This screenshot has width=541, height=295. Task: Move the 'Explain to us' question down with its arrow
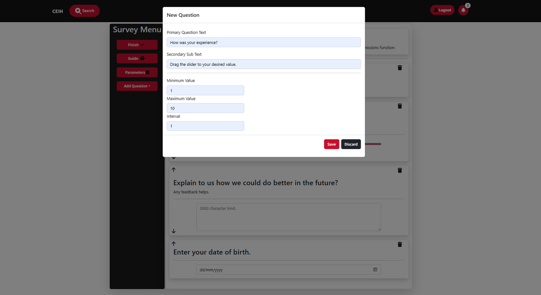174,231
